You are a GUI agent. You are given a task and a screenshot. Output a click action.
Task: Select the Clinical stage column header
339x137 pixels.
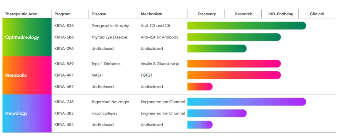[x=317, y=14]
